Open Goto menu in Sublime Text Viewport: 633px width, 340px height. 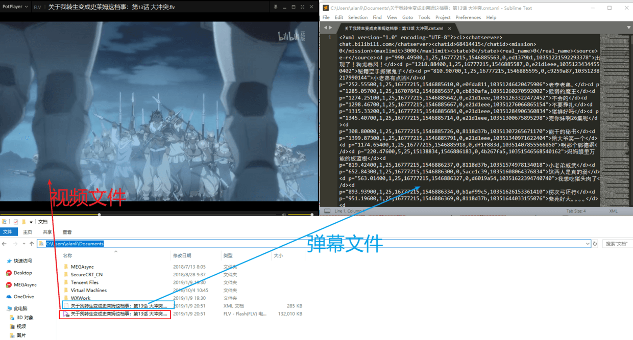(x=408, y=17)
